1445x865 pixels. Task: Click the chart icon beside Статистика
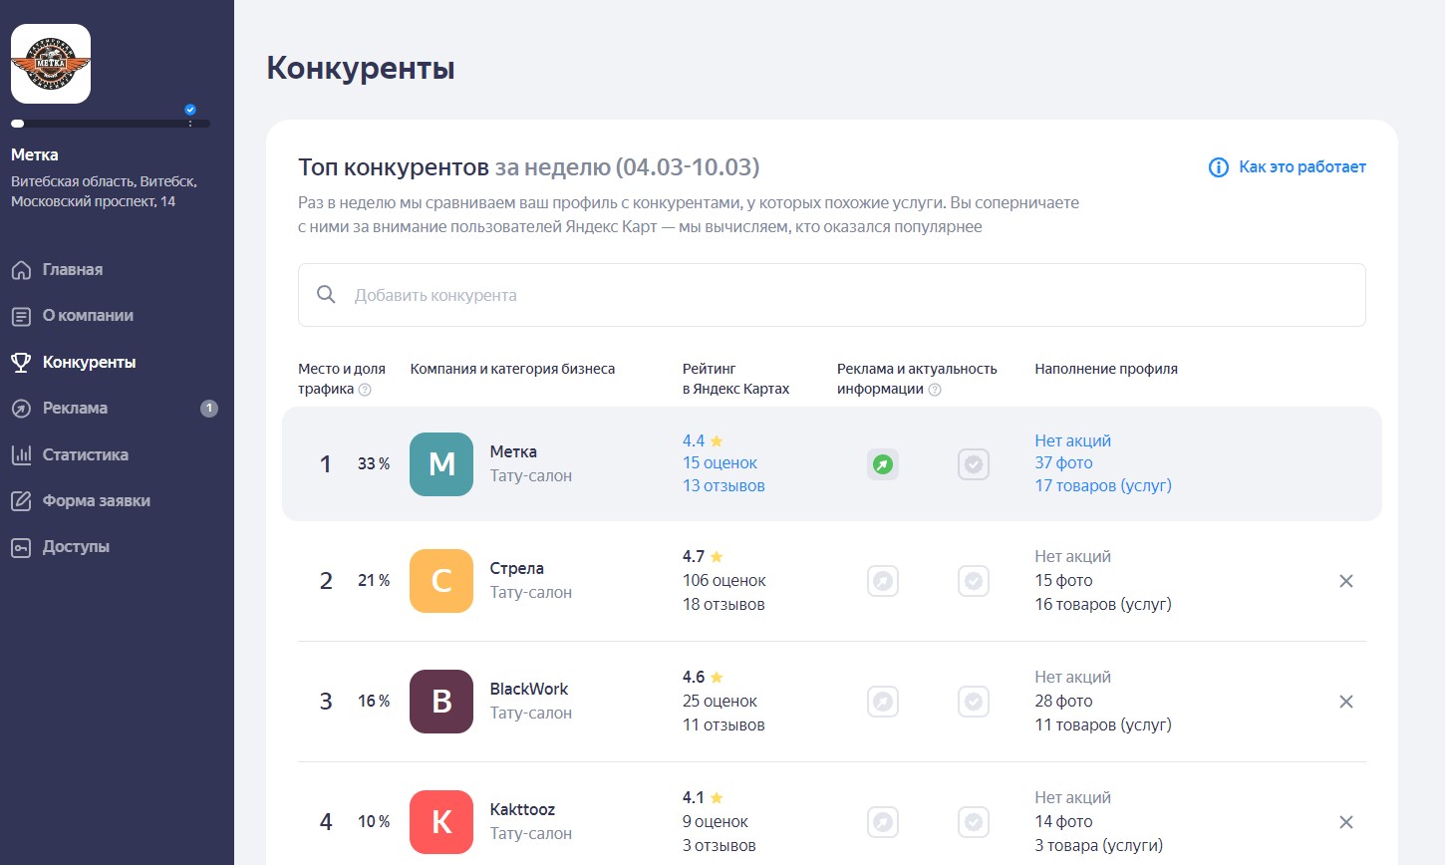coord(21,455)
